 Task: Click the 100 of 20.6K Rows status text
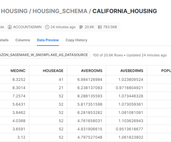[x=108, y=55]
